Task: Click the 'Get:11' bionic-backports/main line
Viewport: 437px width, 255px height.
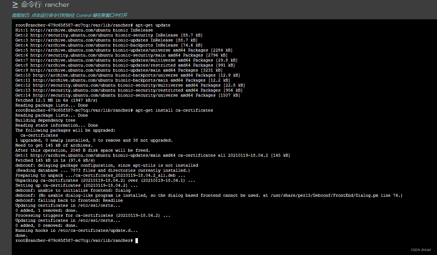Action: coord(123,80)
